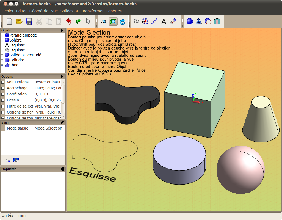
Task: Click the boolean cut solids icon
Action: [x=208, y=21]
